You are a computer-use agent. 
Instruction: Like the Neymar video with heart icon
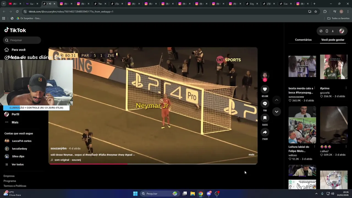point(265,89)
